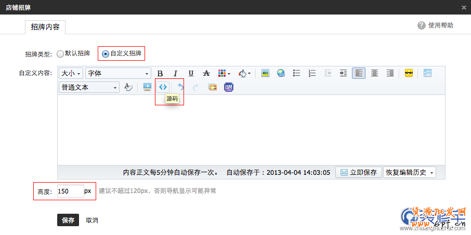Undo the last edit

point(180,87)
